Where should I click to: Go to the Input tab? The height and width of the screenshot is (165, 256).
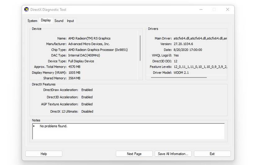coord(70,21)
